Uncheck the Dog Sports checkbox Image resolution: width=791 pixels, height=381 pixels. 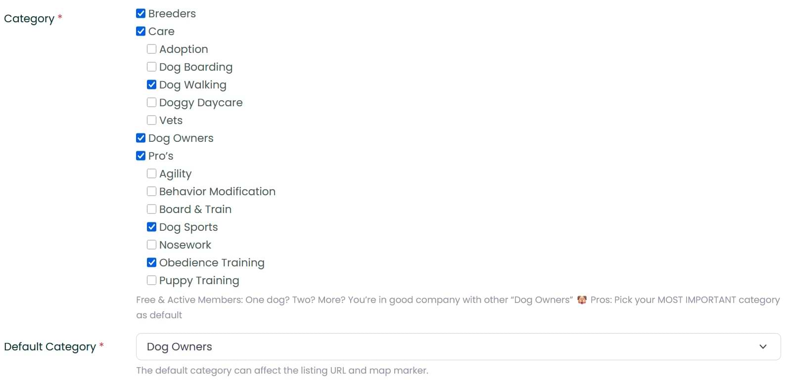(152, 227)
